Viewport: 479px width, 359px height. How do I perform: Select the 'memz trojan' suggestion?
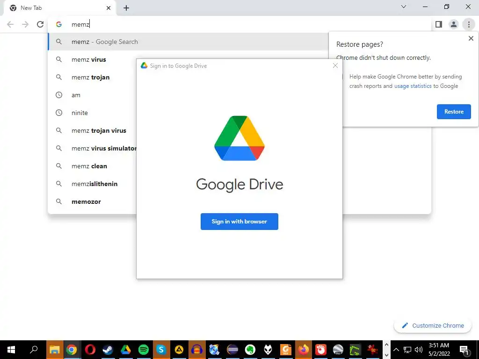point(92,77)
